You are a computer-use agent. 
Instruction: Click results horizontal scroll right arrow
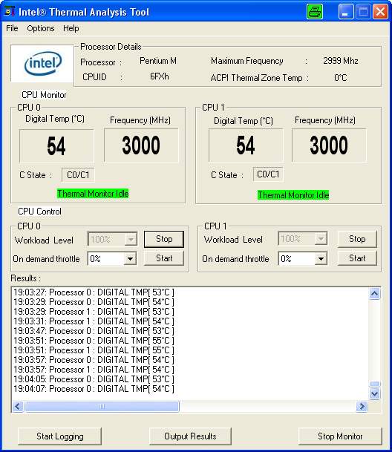click(362, 407)
